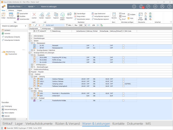Click the Suchen nach search field
173x130 pixels.
pos(54,25)
